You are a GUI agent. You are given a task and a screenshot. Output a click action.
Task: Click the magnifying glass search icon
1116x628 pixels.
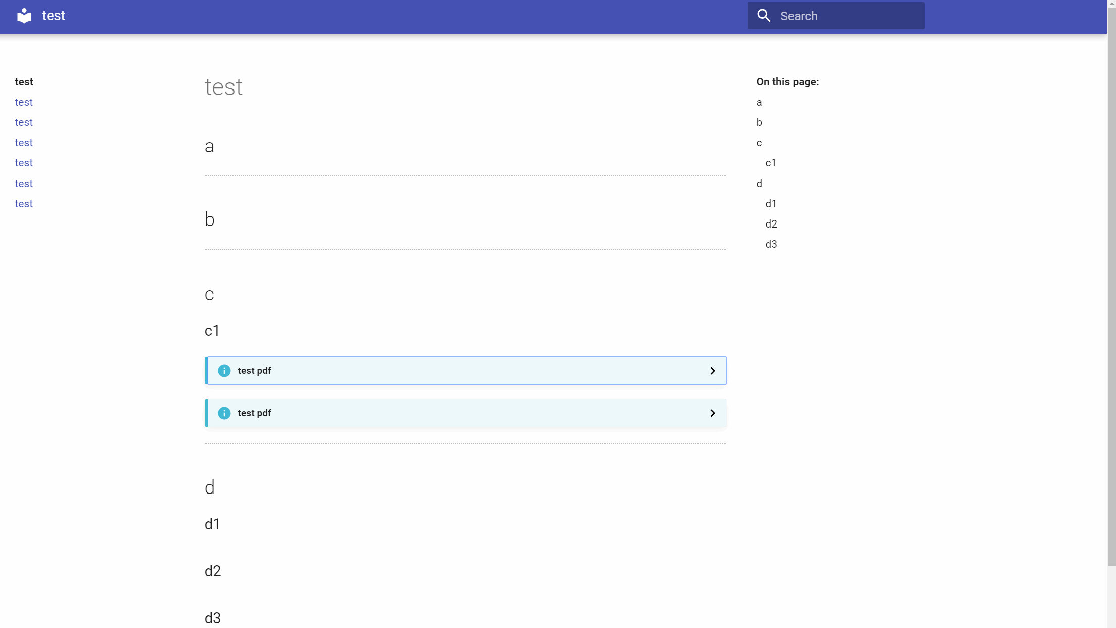[x=764, y=16]
